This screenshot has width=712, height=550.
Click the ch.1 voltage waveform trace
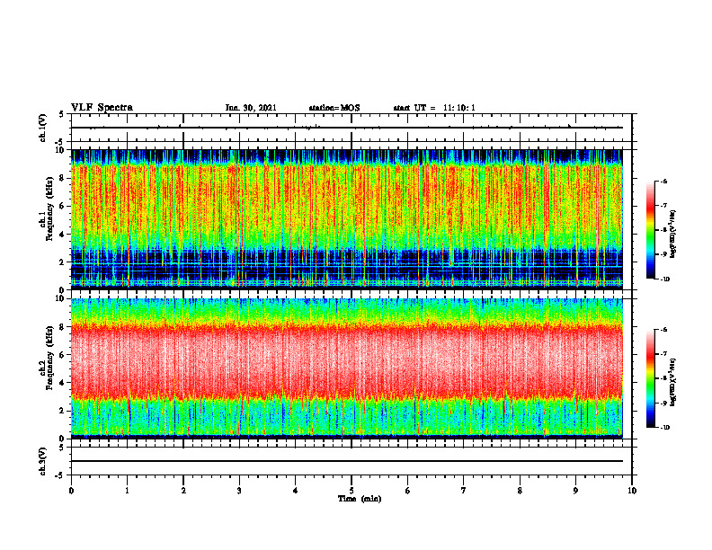(347, 128)
